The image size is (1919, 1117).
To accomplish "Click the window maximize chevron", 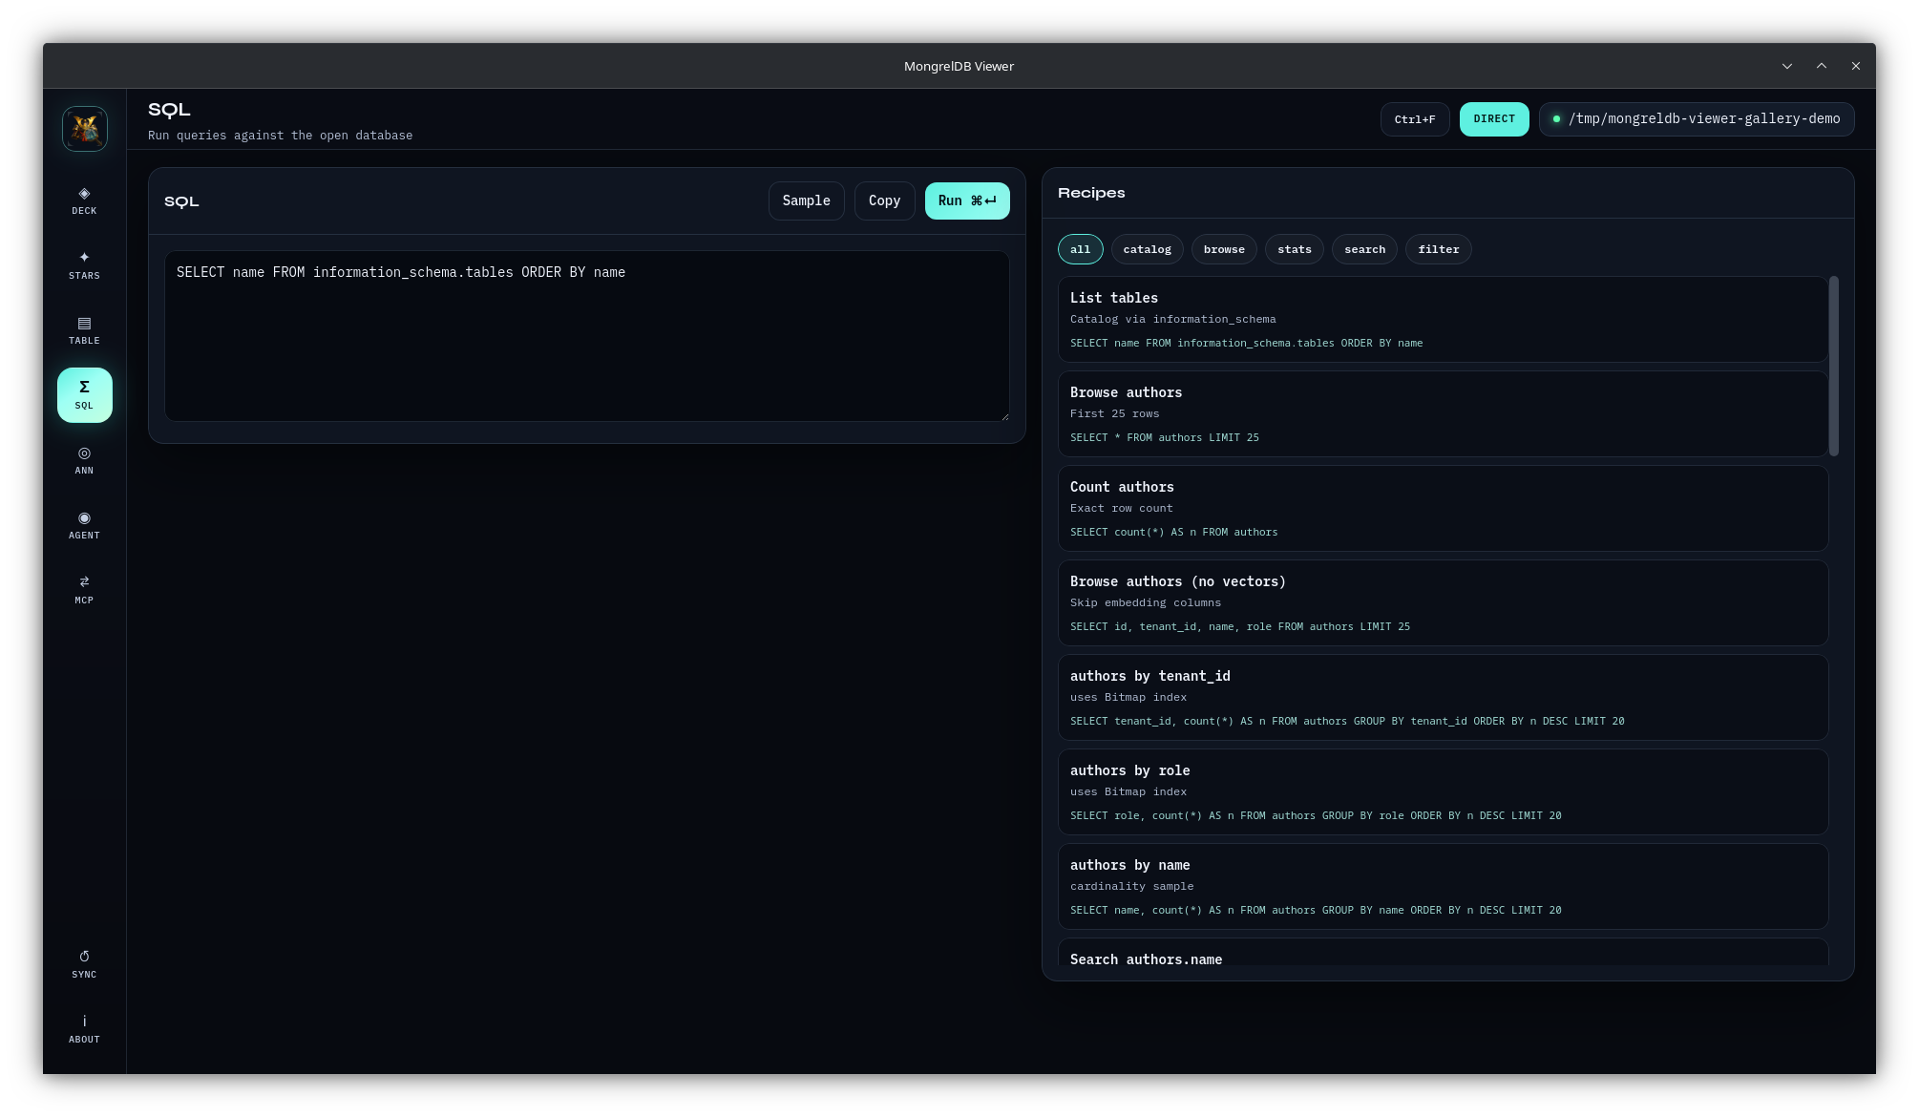I will tap(1821, 66).
